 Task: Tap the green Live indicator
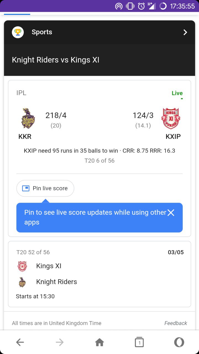(x=177, y=93)
